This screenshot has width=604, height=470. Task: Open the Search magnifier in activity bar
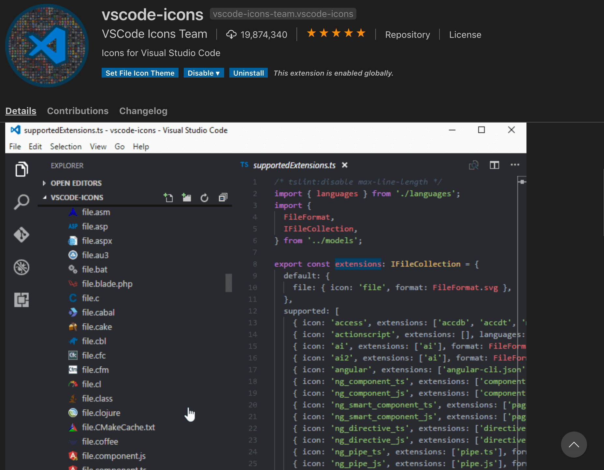point(22,202)
